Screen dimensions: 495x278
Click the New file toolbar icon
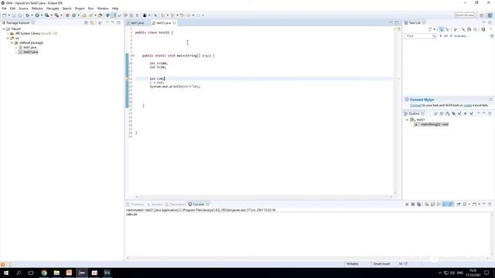pos(4,15)
